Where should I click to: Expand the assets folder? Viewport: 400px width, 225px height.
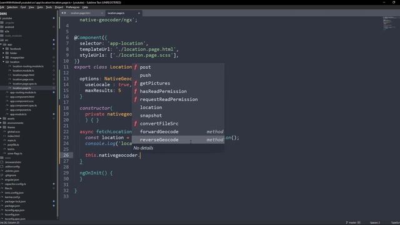[1, 119]
